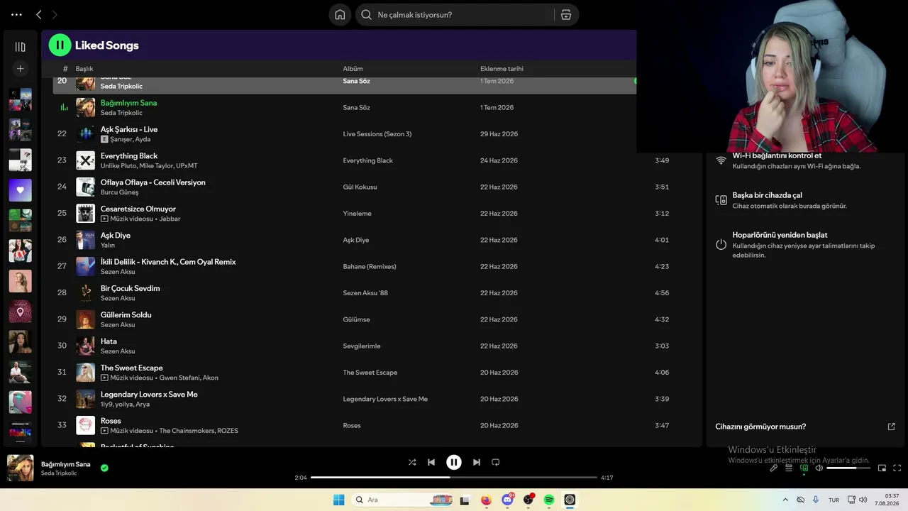Open artist Gwen Stefani link

179,378
